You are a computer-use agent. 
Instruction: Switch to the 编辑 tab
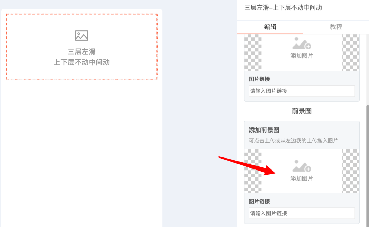tap(270, 27)
